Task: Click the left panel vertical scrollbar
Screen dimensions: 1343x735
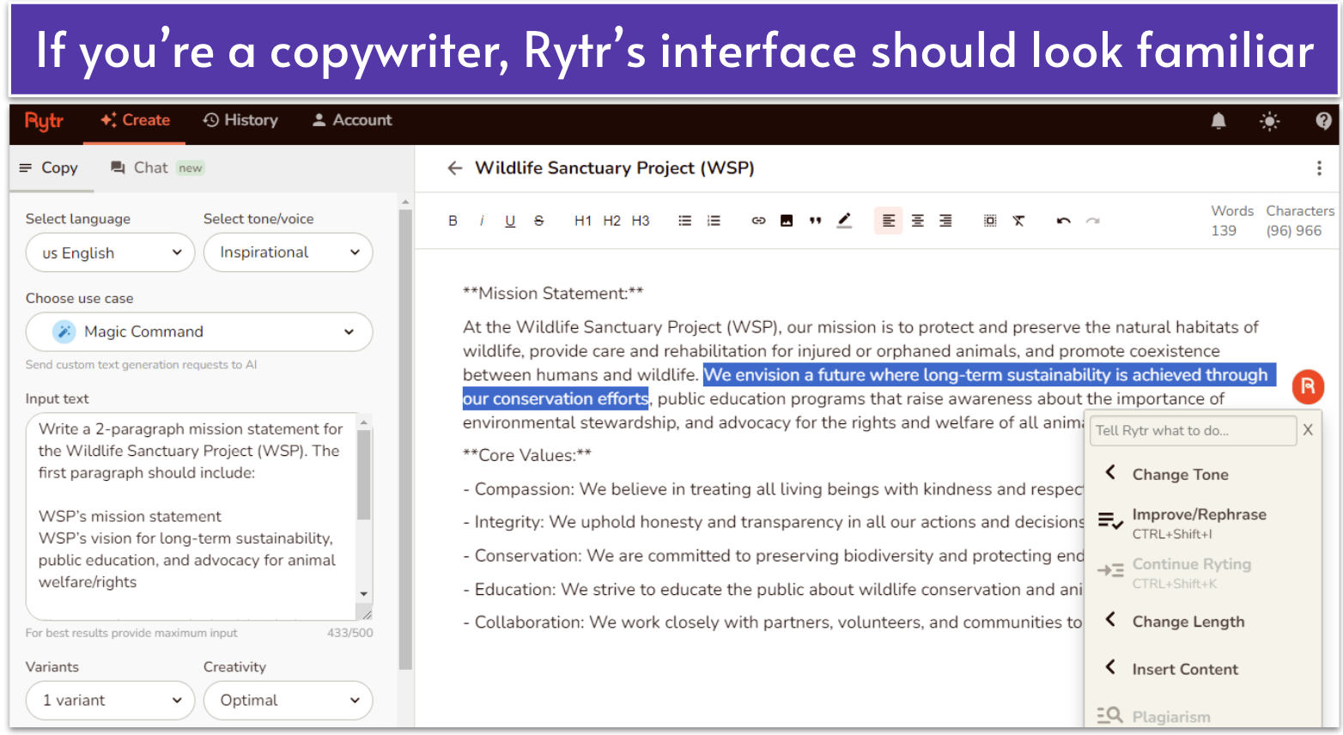Action: (405, 438)
